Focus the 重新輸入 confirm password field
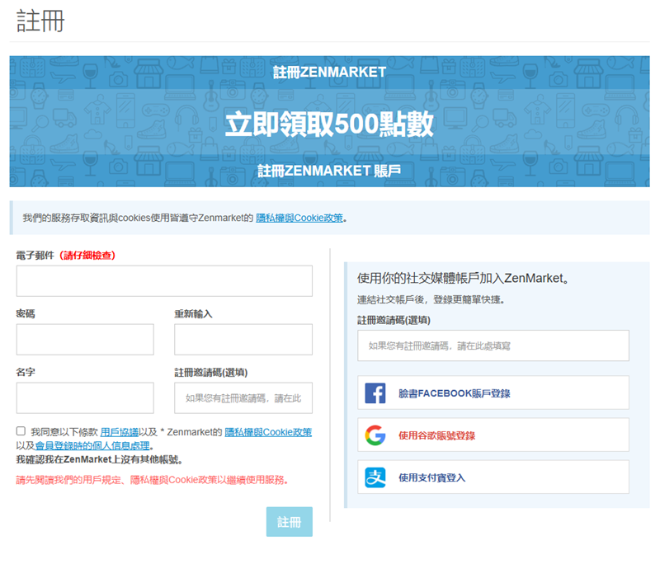Image resolution: width=660 pixels, height=583 pixels. click(243, 339)
